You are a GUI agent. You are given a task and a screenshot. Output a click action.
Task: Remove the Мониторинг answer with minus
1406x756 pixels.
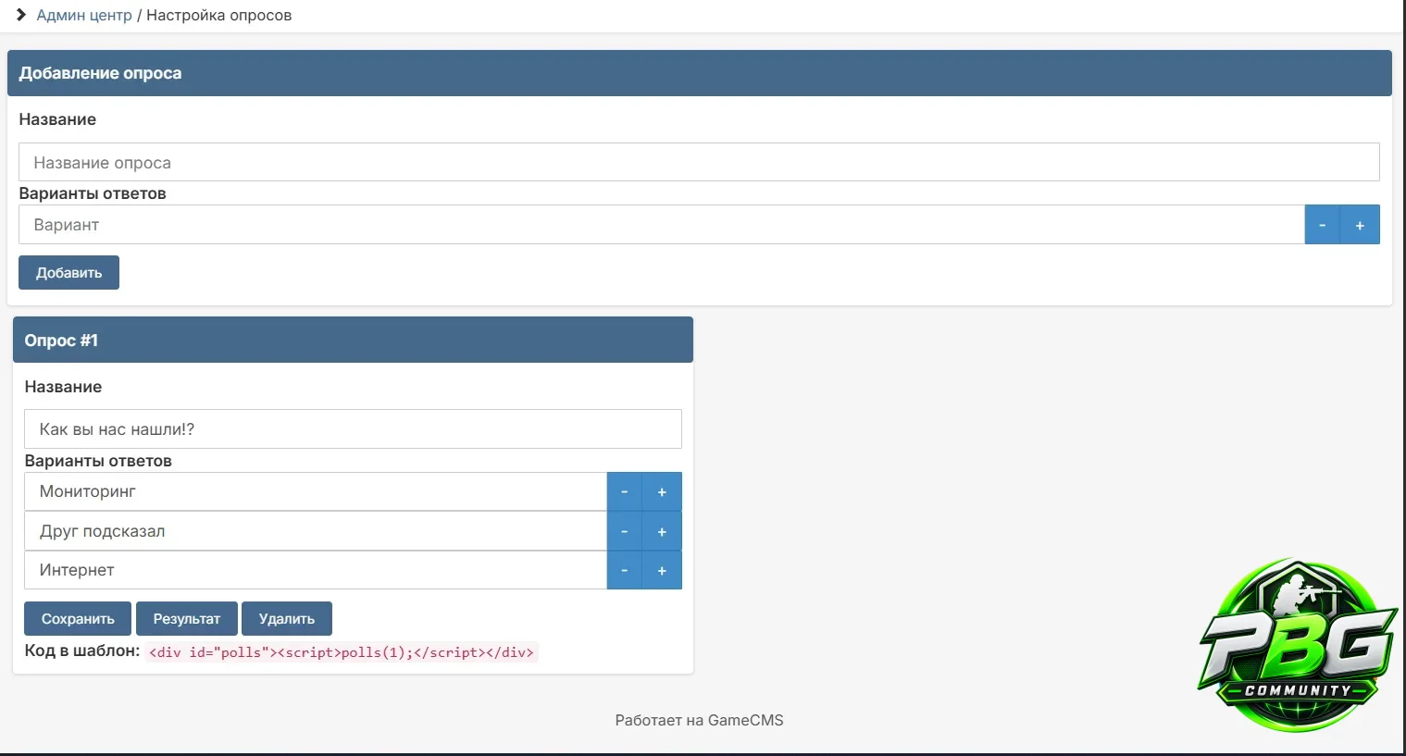click(625, 491)
